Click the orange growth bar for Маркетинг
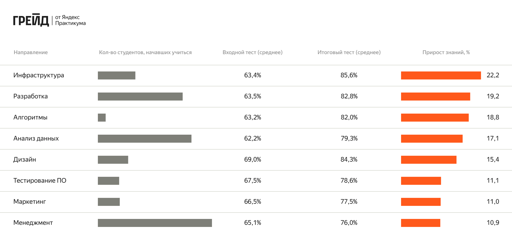Viewport: 512px width, 240px height. point(421,202)
